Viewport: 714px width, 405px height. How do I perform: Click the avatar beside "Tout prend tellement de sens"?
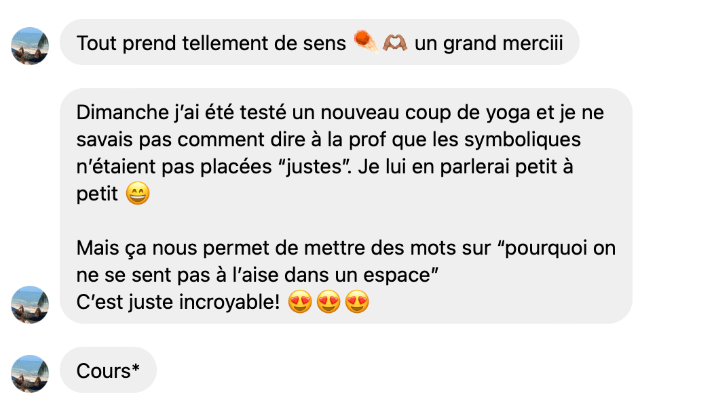(x=30, y=45)
